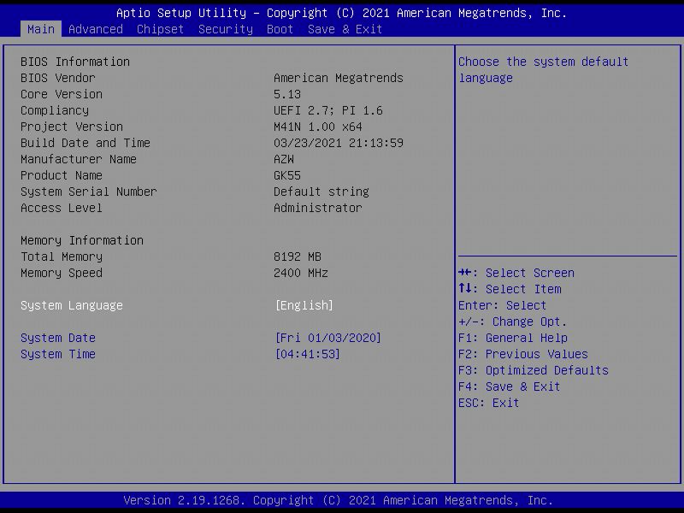Click the Enter: Select hint
684x513 pixels.
click(x=502, y=305)
